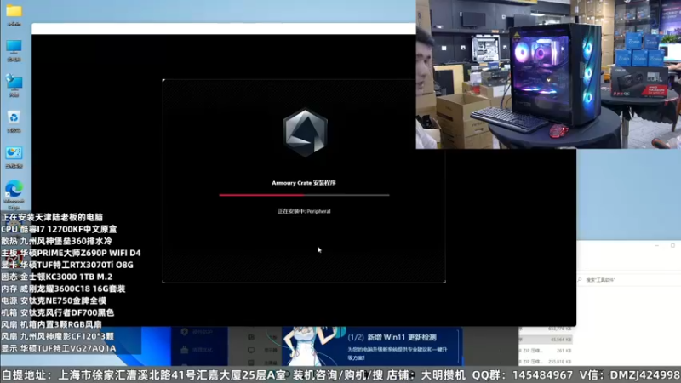Open the yellow folder desktop icon
681x383 pixels.
point(14,12)
